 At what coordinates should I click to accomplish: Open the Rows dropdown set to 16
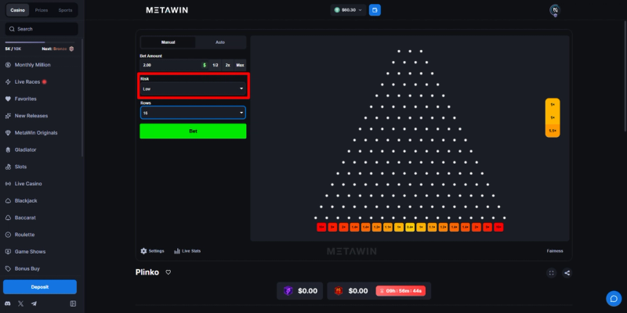(x=193, y=113)
